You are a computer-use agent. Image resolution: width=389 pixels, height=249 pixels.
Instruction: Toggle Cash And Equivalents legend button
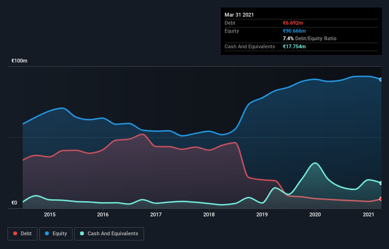pyautogui.click(x=109, y=234)
